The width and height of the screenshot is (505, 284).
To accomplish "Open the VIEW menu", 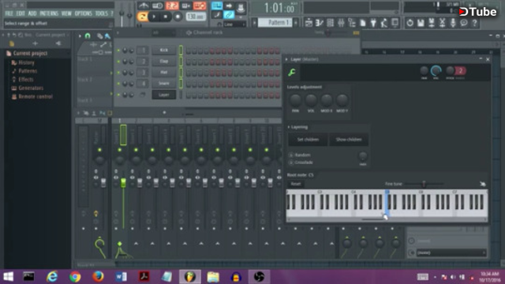I will (66, 13).
